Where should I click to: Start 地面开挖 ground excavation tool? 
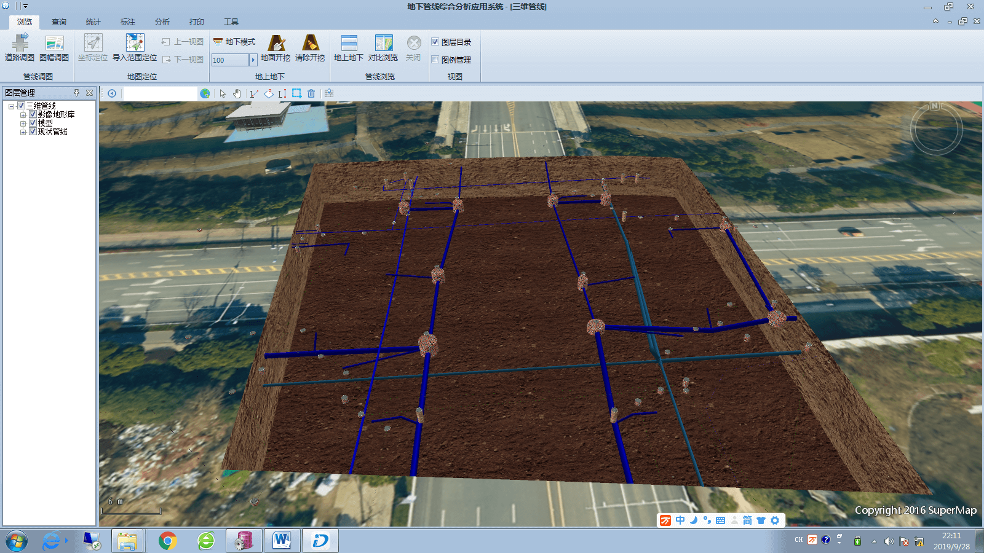tap(276, 47)
